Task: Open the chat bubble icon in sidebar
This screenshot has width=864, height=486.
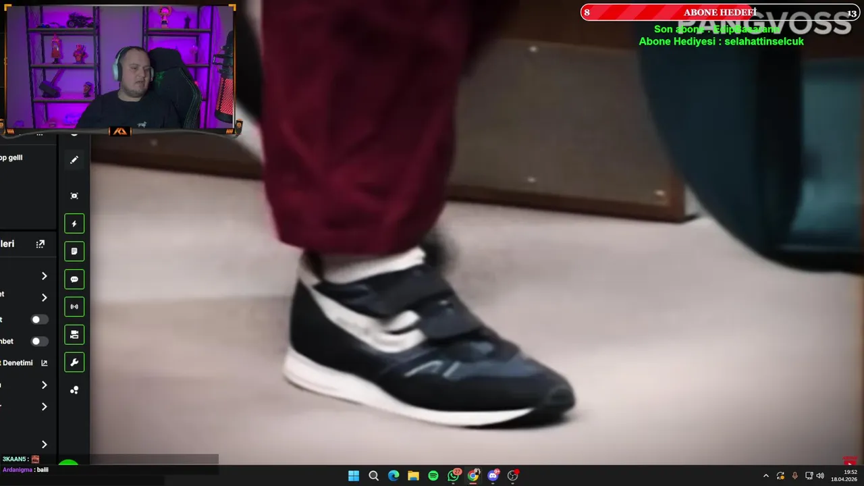Action: [74, 279]
